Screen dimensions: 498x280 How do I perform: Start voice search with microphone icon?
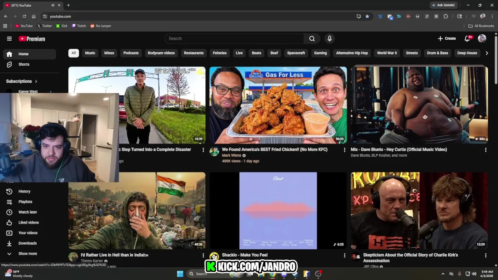point(330,38)
